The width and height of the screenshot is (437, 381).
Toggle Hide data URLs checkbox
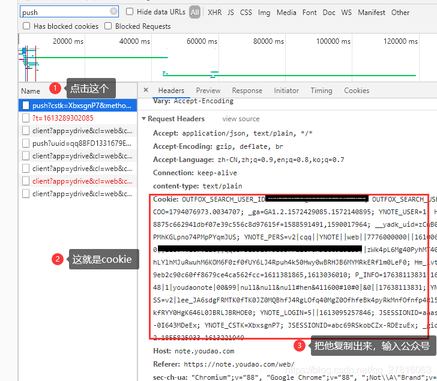tap(130, 11)
